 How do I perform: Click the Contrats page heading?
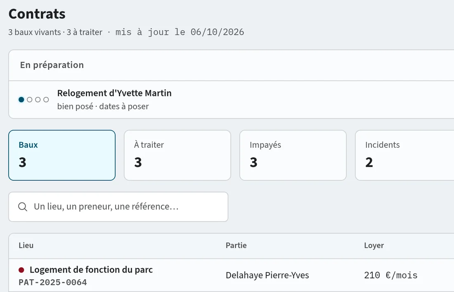tap(37, 14)
